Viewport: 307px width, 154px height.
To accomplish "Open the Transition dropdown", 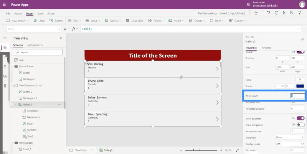I will coord(290,138).
